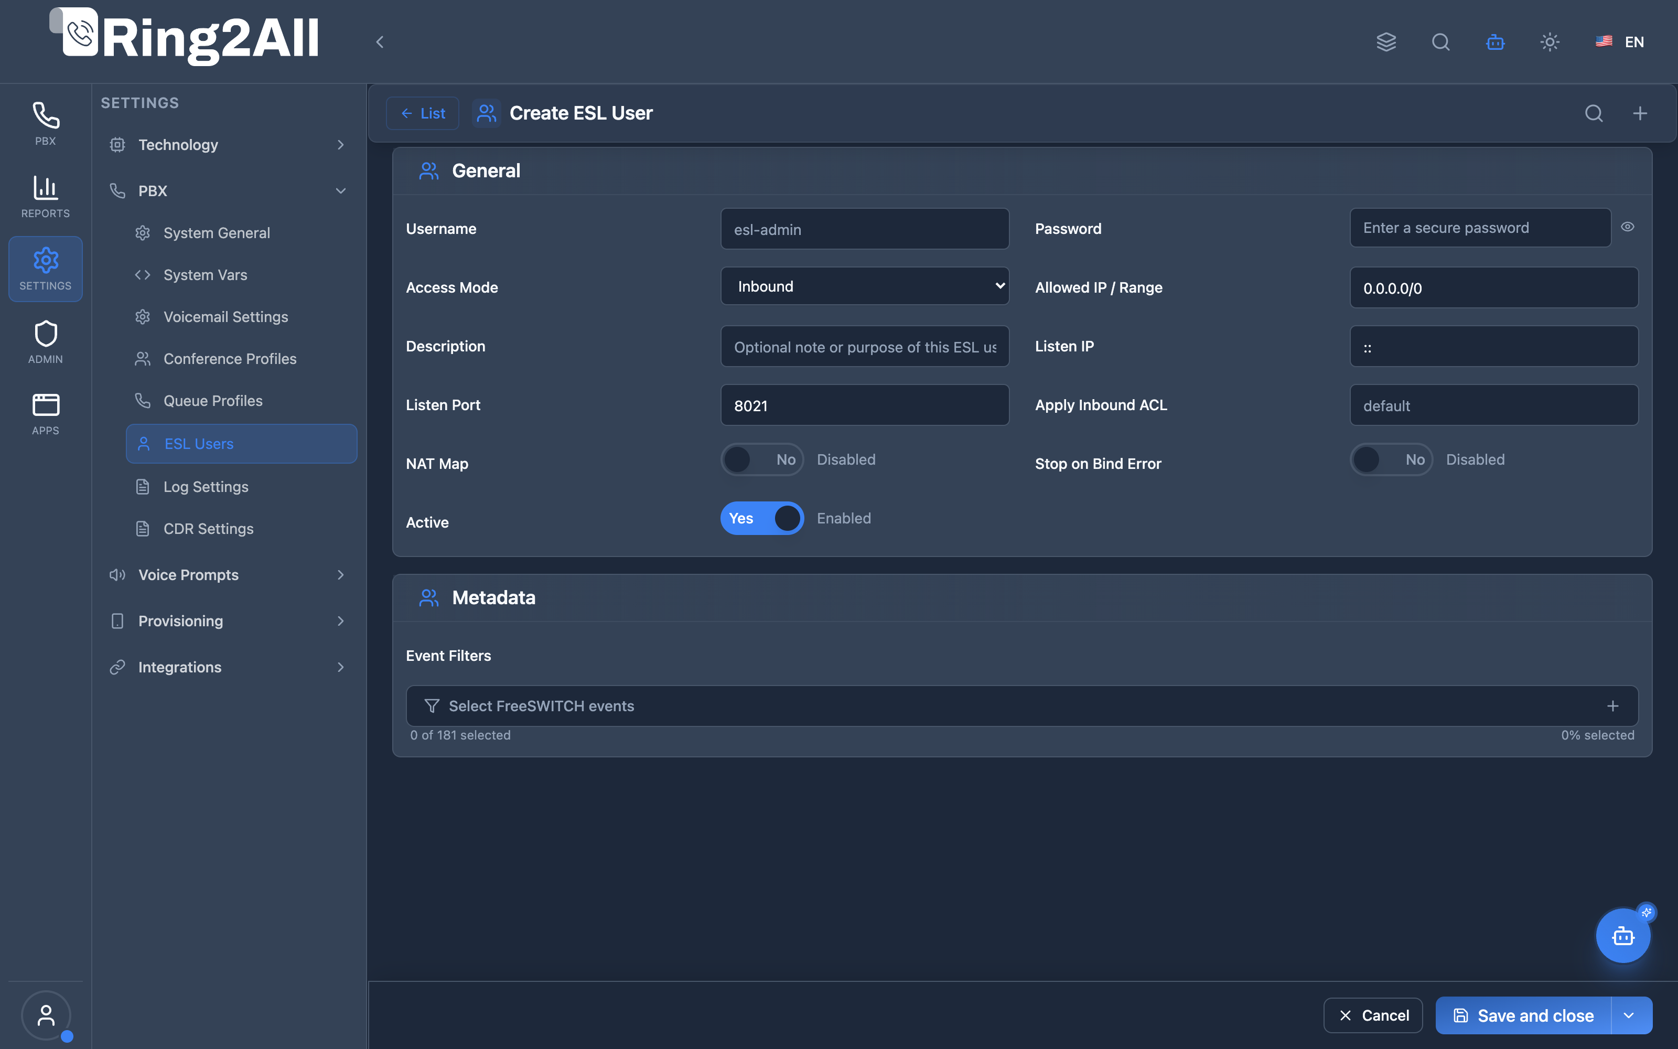Viewport: 1678px width, 1049px height.
Task: Click the Cancel button
Action: pos(1373,1015)
